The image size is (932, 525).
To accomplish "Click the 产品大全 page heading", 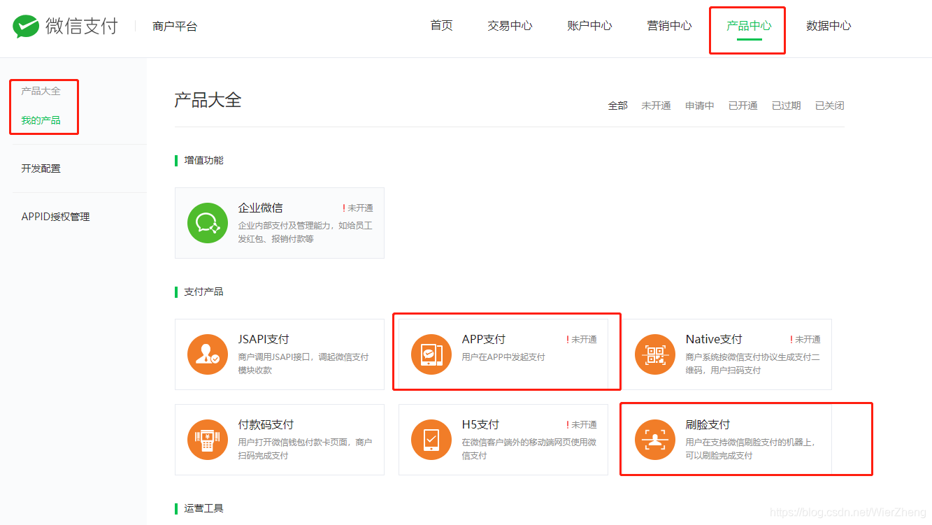I will tap(208, 99).
